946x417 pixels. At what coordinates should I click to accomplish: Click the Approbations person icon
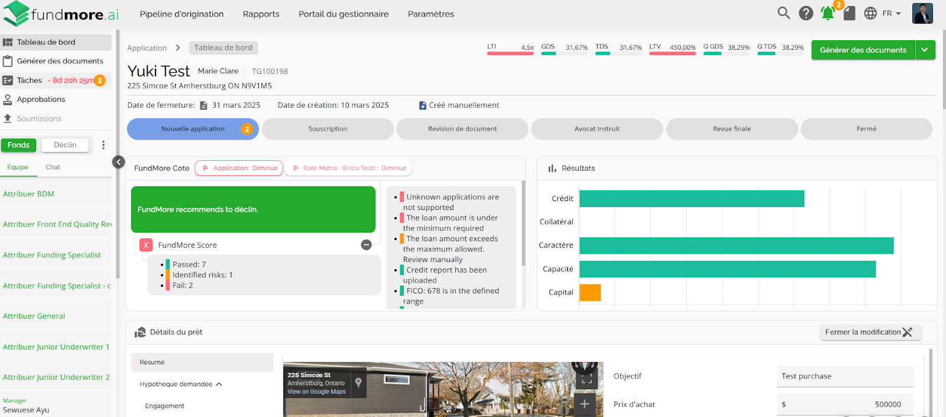click(x=8, y=99)
